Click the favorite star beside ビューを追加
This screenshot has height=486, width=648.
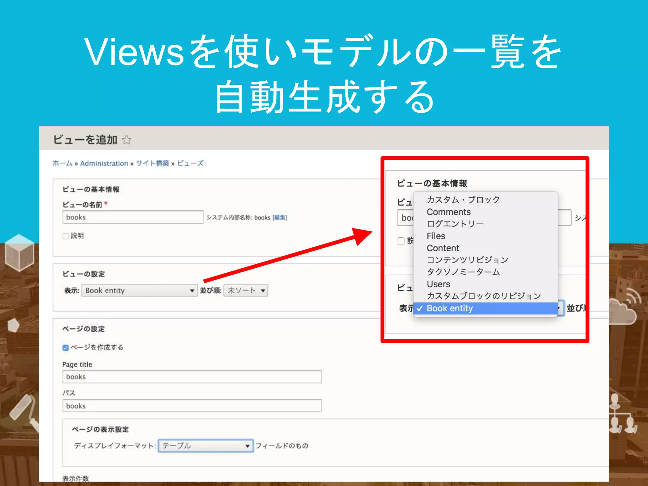pos(127,140)
